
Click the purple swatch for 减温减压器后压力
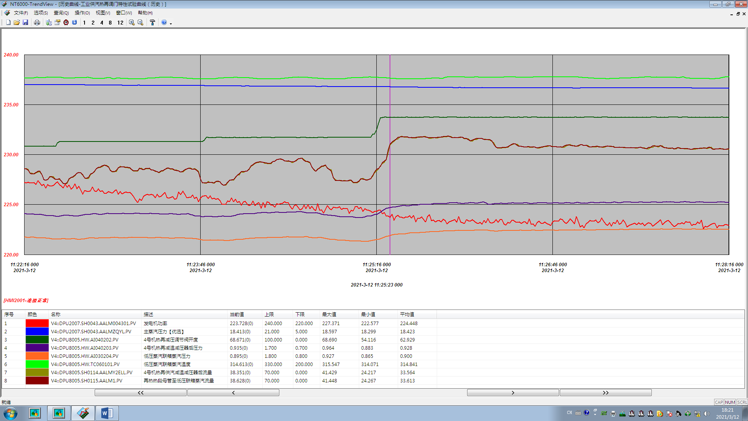click(x=37, y=348)
